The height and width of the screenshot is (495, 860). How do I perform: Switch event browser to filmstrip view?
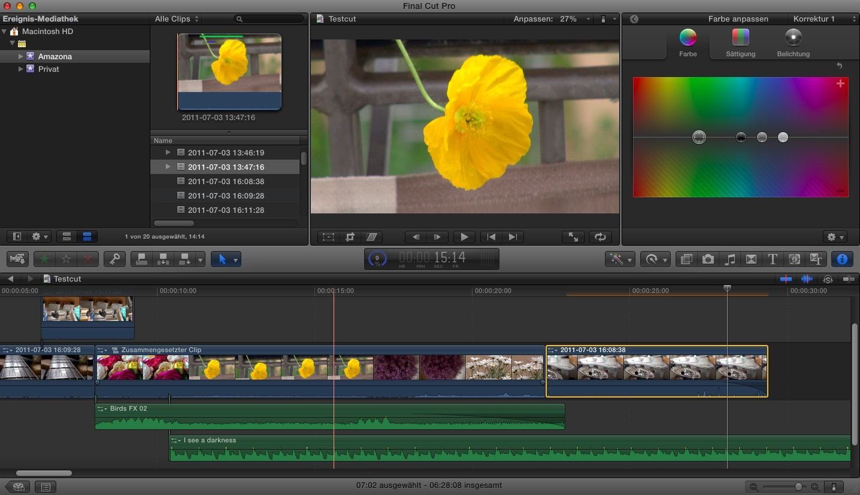66,236
